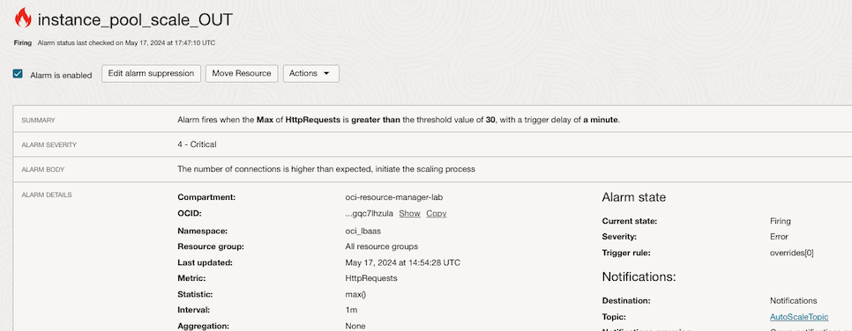Viewport: 852px width, 331px height.
Task: Open Edit alarm suppression
Action: [151, 74]
